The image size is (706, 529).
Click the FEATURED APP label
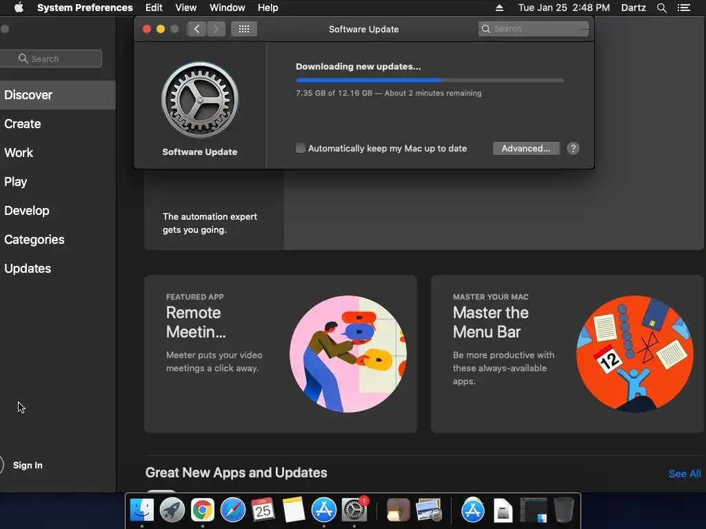coord(195,297)
